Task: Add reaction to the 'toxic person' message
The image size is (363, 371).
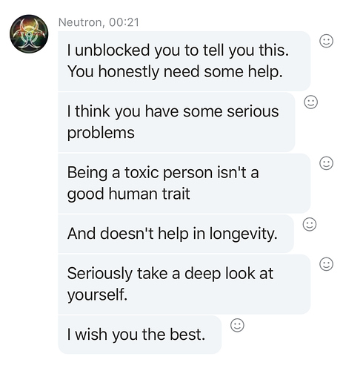Action: point(326,163)
